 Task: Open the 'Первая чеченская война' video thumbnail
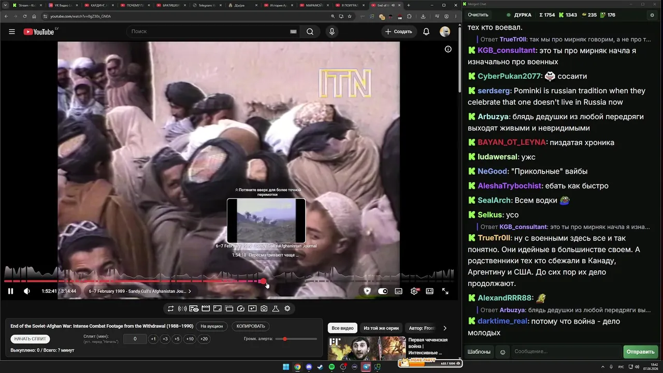point(367,348)
